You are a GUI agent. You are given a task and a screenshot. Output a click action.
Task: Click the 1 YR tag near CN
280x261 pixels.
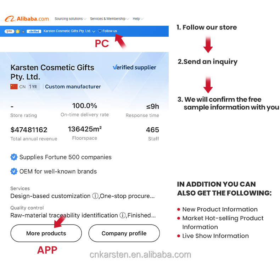33,87
